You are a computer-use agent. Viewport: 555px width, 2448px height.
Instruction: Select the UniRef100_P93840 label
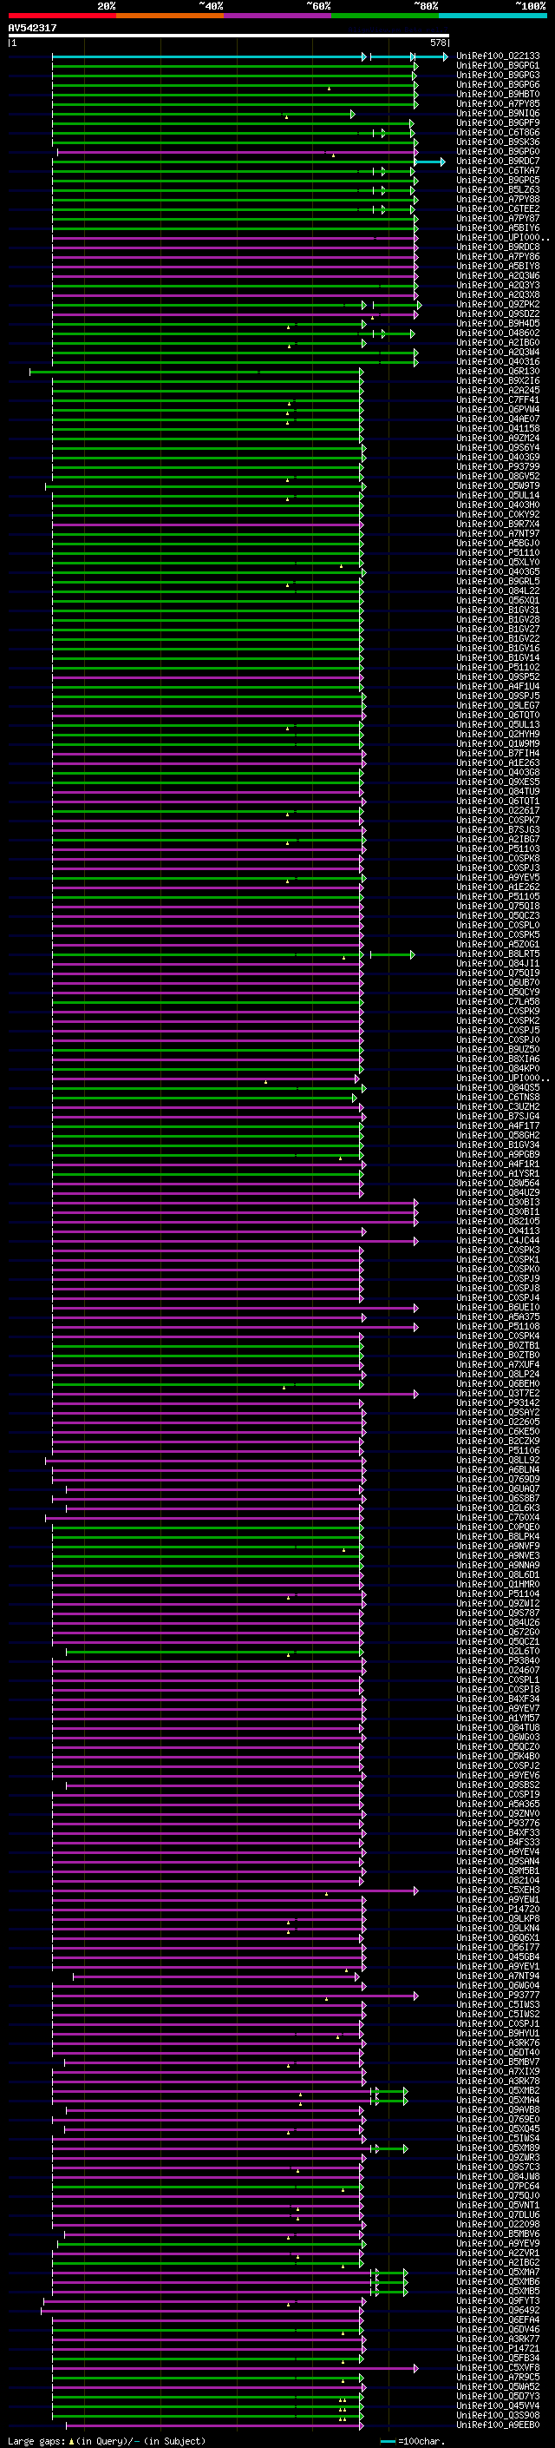pos(498,1660)
